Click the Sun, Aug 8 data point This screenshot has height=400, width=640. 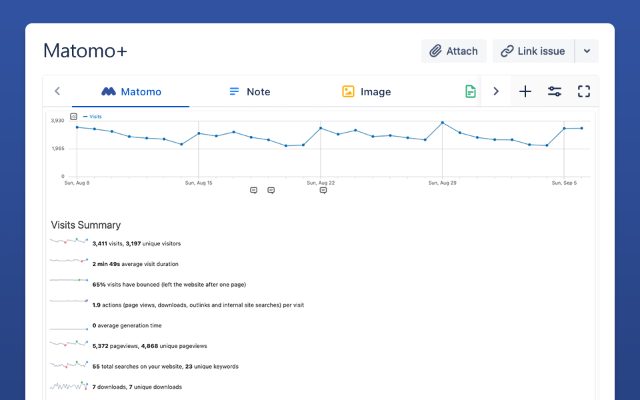[77, 127]
